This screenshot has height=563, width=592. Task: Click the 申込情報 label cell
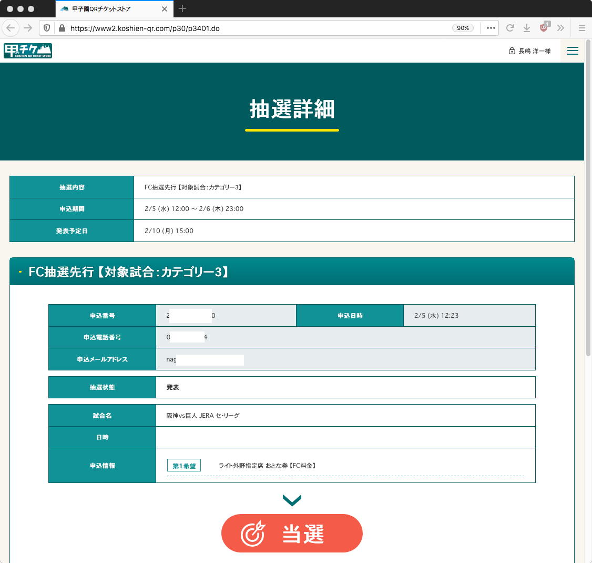click(103, 466)
